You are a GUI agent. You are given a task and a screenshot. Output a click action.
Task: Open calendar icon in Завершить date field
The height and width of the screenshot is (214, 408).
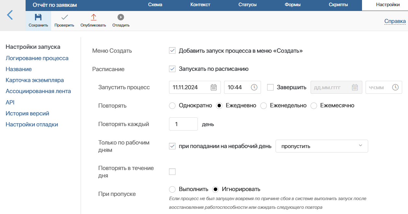click(x=355, y=87)
